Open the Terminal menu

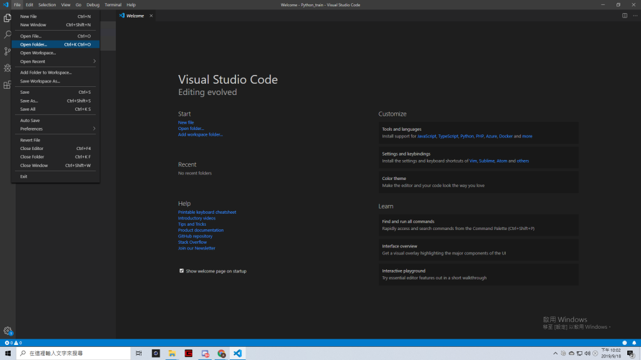[x=113, y=5]
